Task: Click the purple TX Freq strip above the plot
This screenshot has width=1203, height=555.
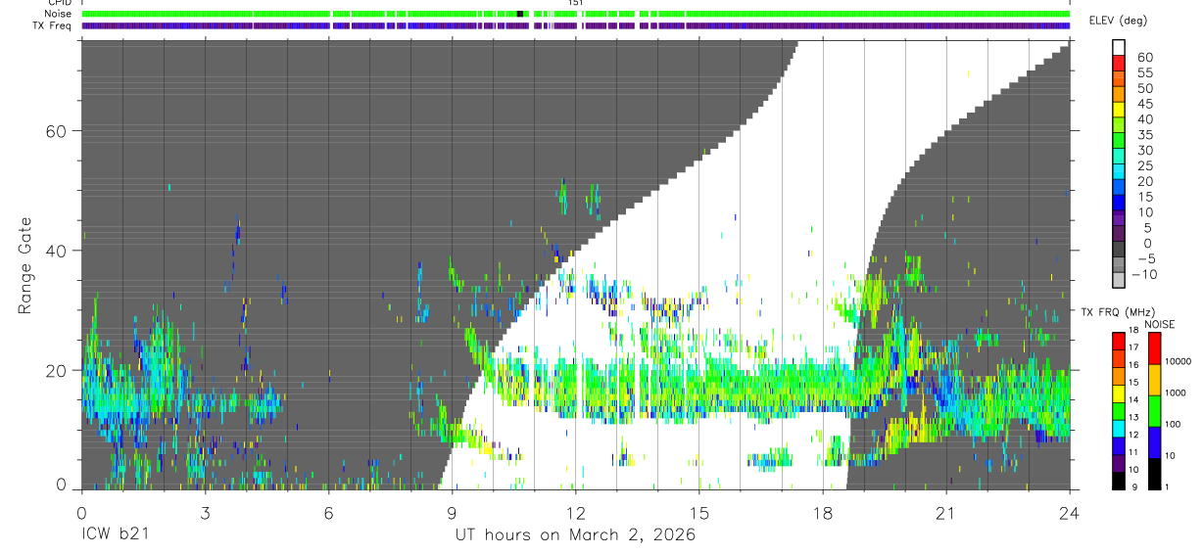Action: (575, 25)
